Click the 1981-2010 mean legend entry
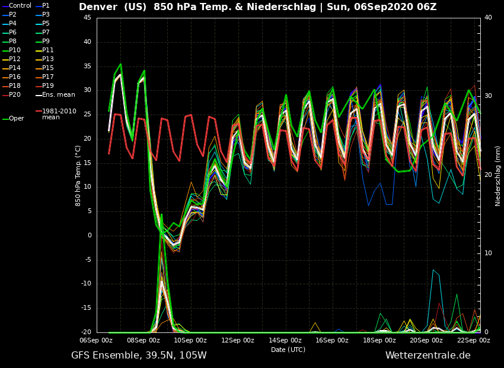Screen dimensions: 504x368 [x=59, y=114]
